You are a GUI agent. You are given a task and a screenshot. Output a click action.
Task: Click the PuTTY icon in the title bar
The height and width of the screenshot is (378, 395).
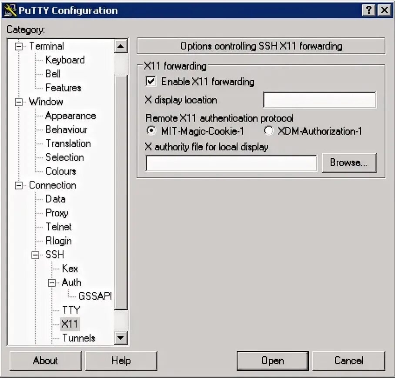click(x=10, y=10)
